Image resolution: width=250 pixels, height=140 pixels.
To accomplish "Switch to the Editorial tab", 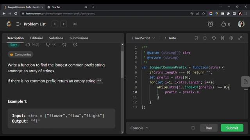I will [36, 38].
